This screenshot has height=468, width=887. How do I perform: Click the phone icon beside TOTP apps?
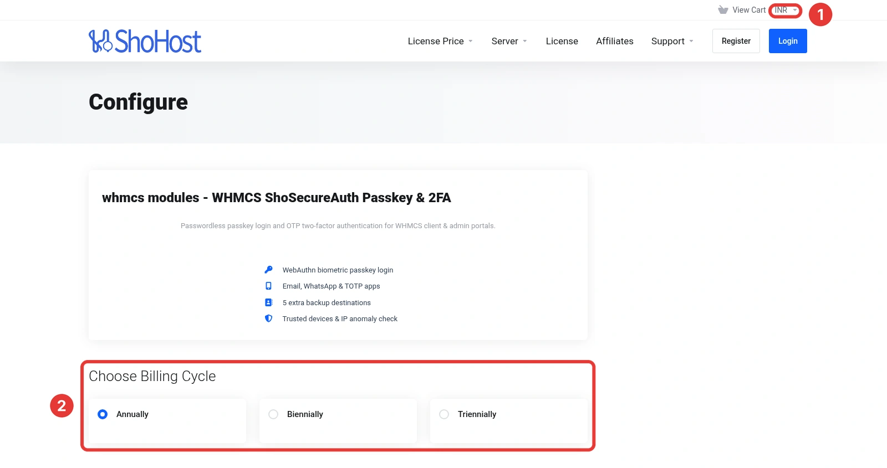pos(268,286)
